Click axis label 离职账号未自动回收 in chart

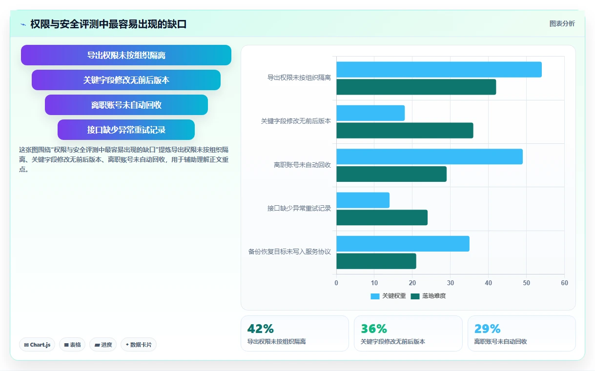302,165
